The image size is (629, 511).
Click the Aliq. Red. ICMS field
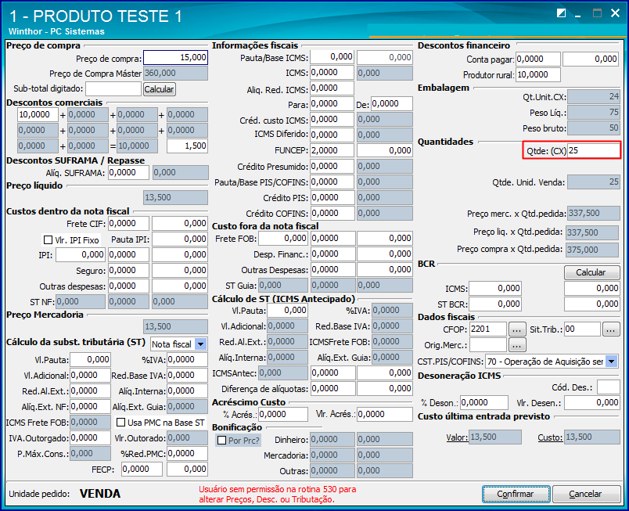coord(332,88)
